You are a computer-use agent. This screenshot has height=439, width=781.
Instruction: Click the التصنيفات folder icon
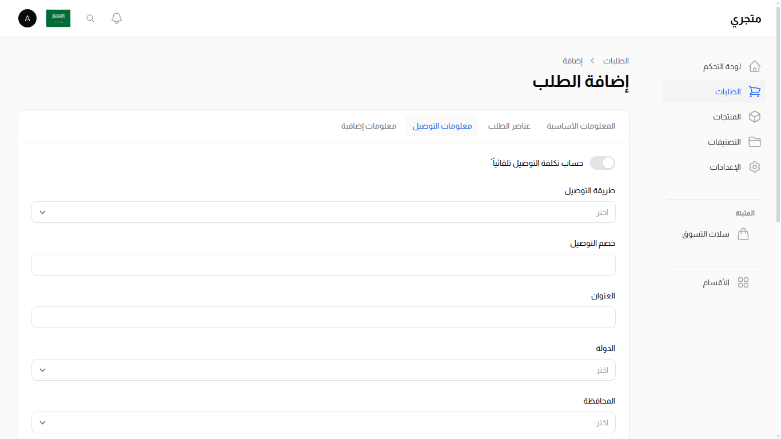pos(755,142)
